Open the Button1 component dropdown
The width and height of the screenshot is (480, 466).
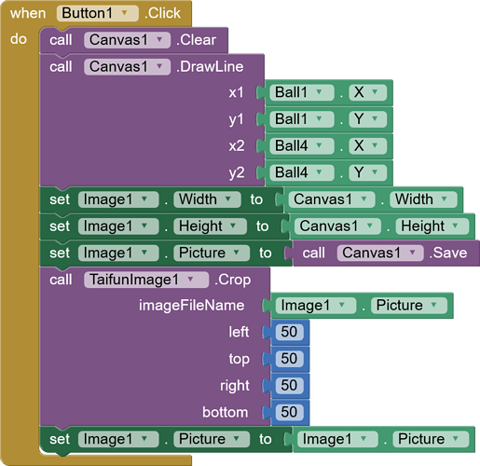98,13
